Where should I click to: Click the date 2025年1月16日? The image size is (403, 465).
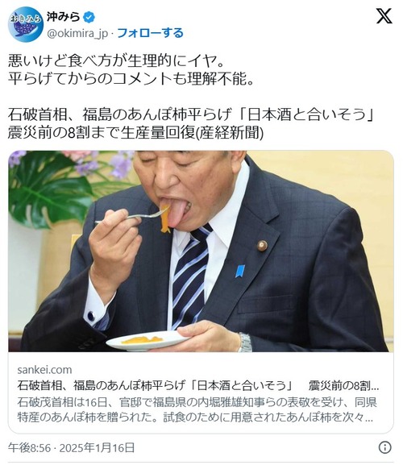[97, 447]
